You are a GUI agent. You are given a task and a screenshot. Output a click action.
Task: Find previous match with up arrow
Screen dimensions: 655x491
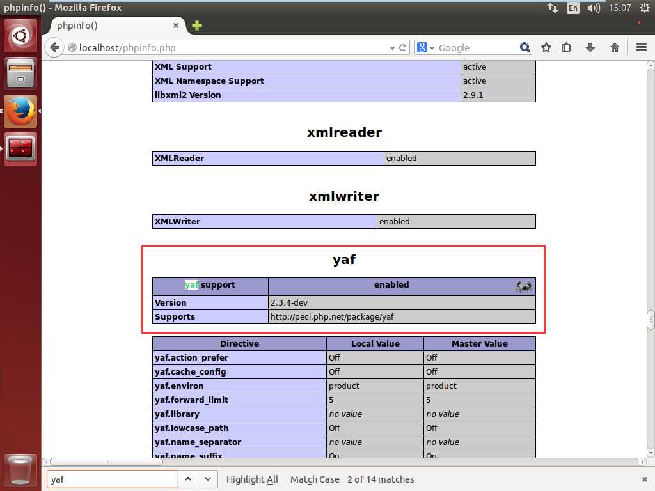(x=188, y=479)
